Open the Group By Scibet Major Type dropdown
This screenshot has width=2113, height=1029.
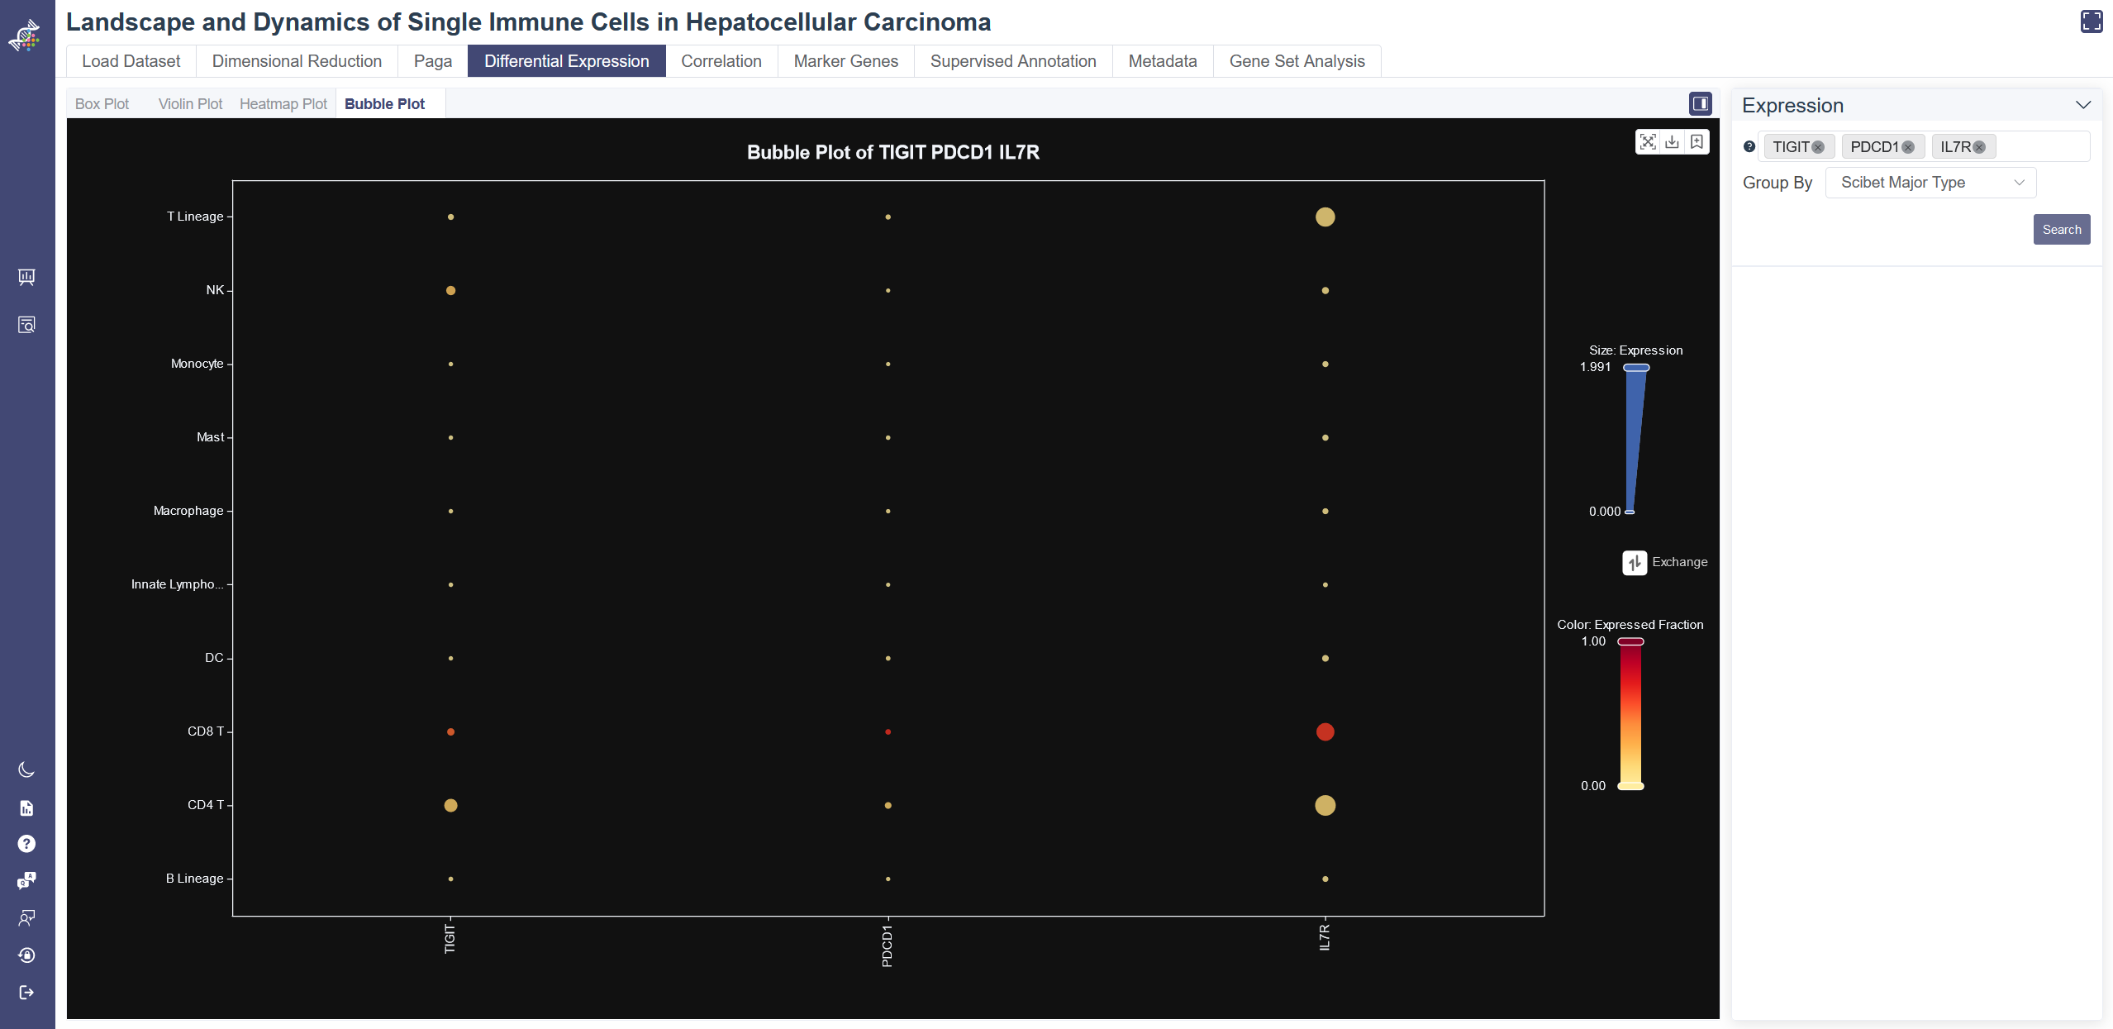(x=1930, y=183)
